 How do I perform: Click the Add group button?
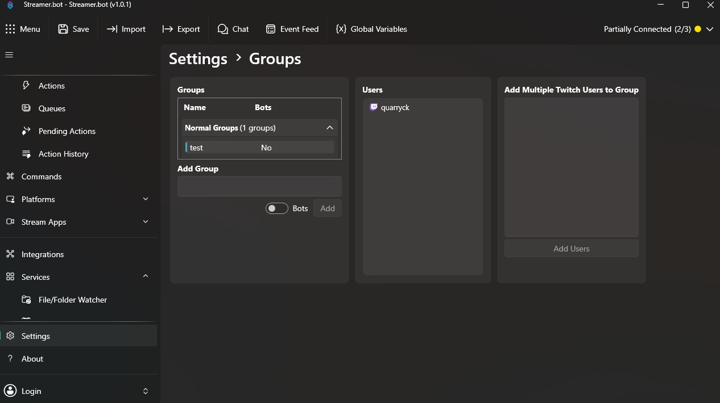pyautogui.click(x=328, y=208)
